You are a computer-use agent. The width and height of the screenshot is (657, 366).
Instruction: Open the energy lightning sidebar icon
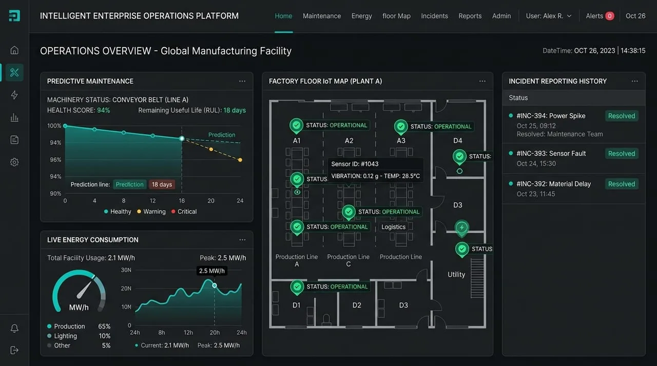pyautogui.click(x=14, y=95)
